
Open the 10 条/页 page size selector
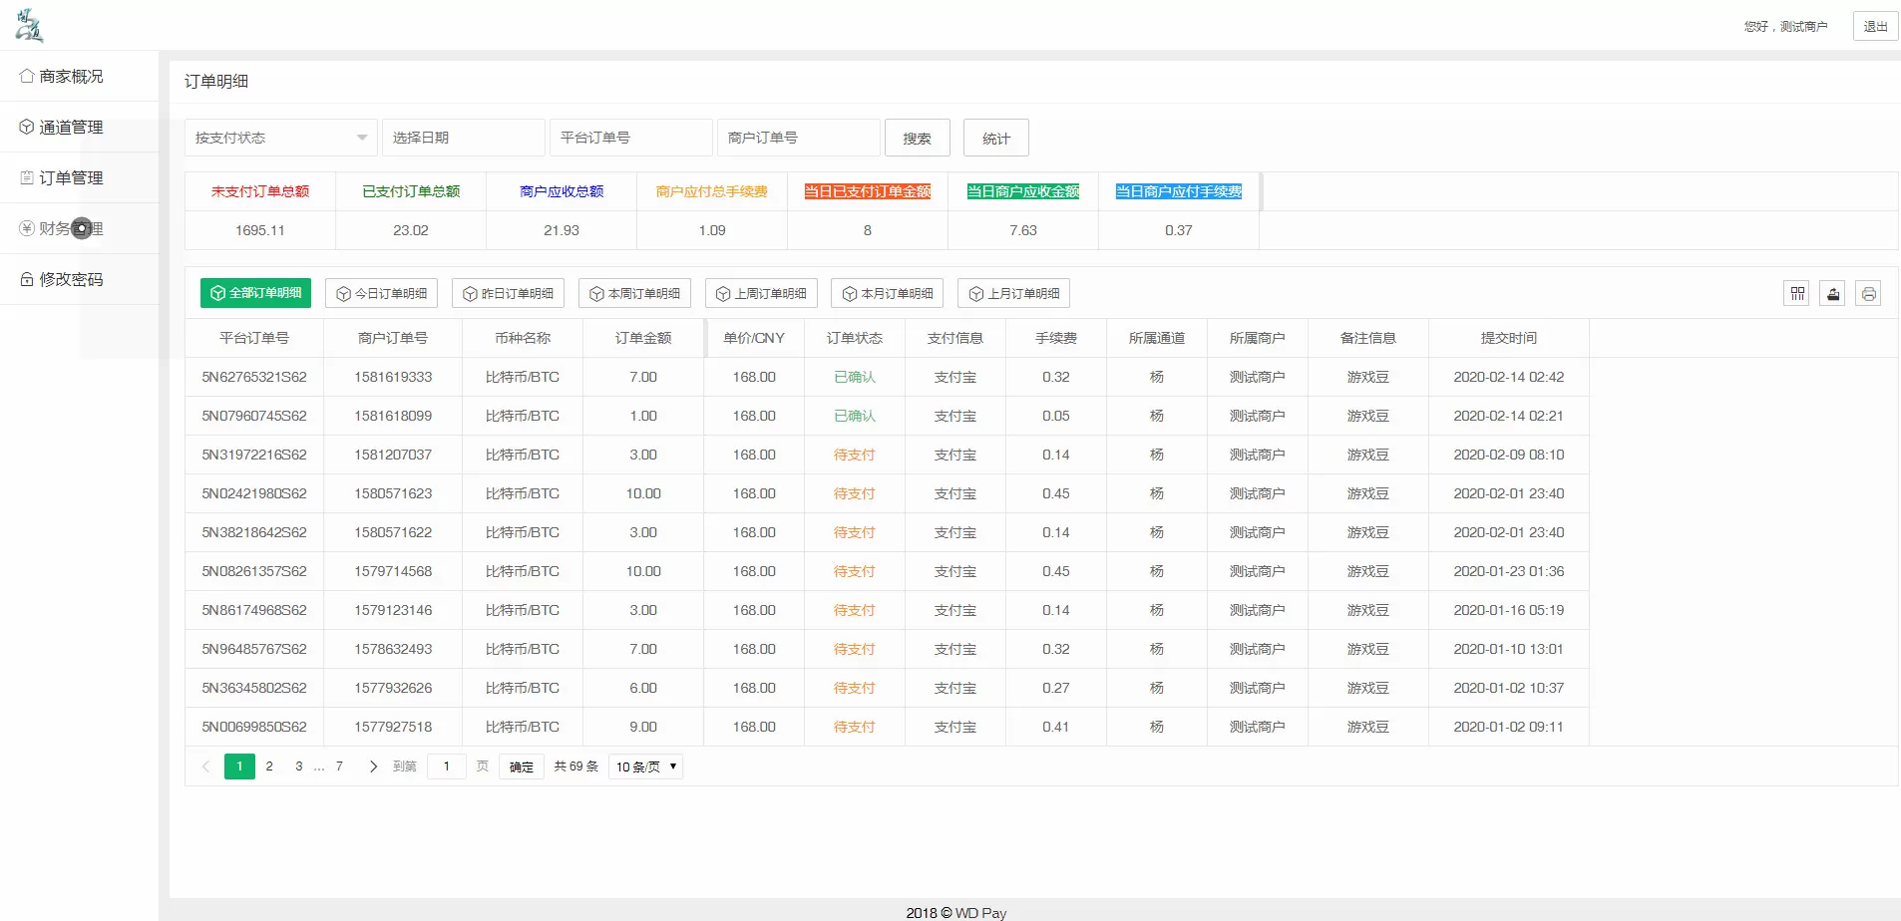point(645,767)
